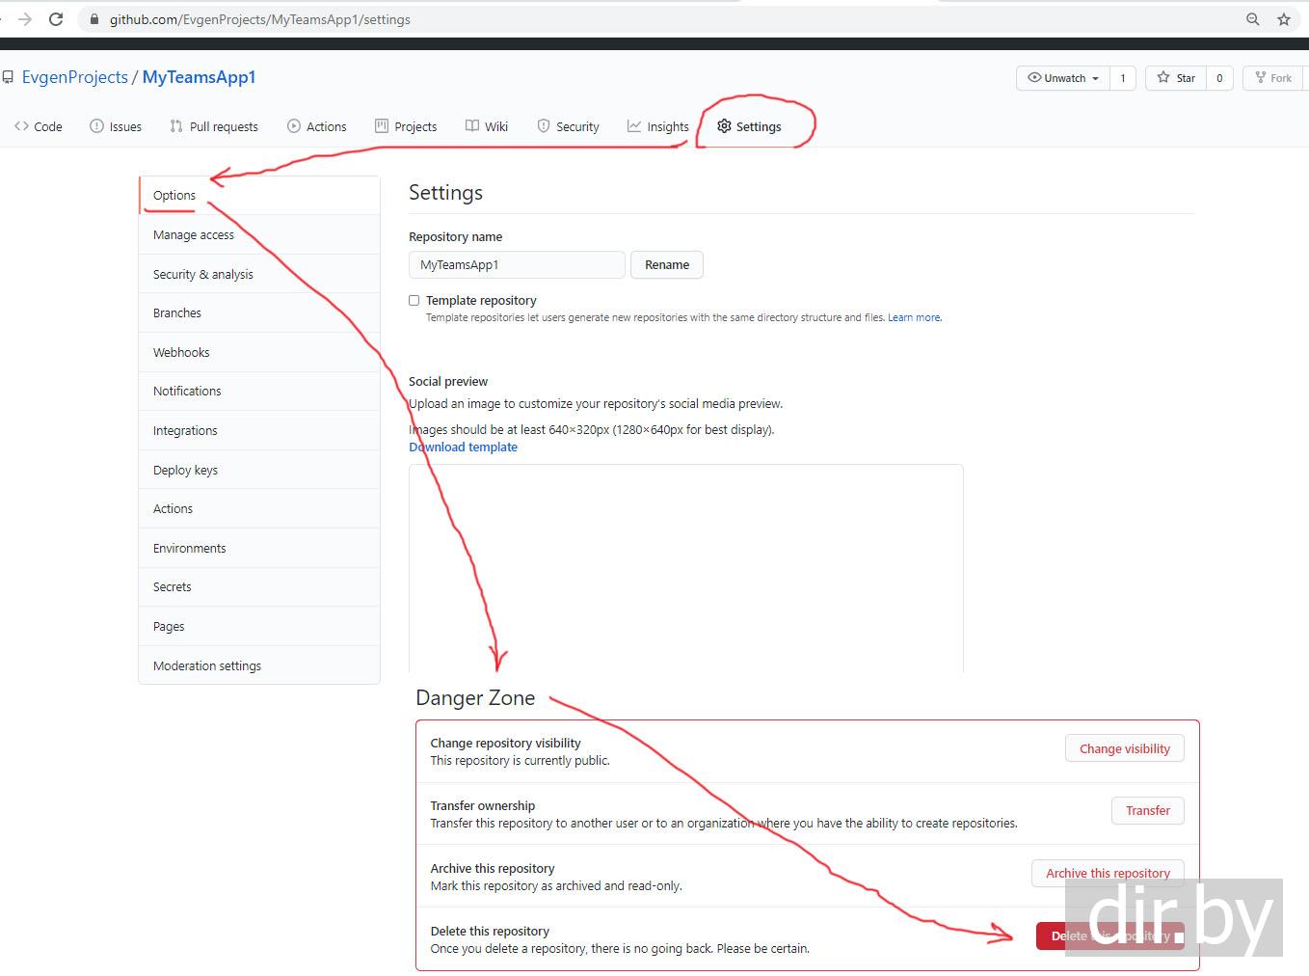Screen dimensions: 1309x976
Task: Click the Repository name input field
Action: [517, 265]
